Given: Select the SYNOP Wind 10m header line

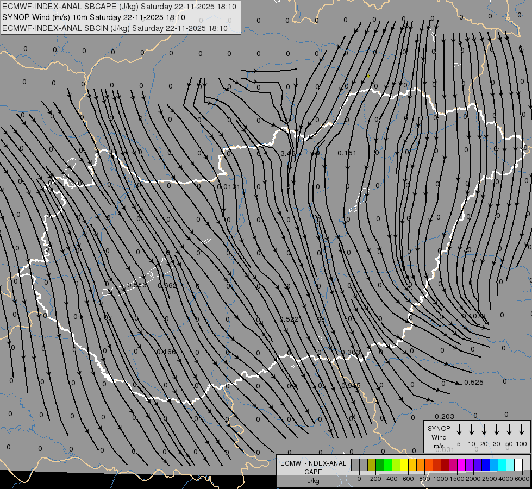Looking at the screenshot, I should pos(93,17).
